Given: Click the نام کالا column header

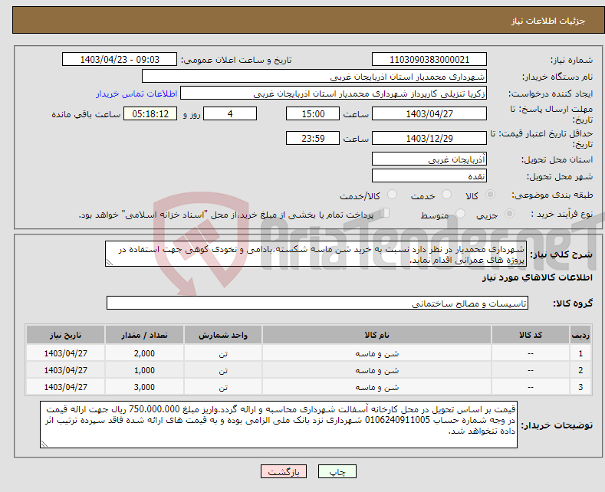Looking at the screenshot, I should (376, 335).
